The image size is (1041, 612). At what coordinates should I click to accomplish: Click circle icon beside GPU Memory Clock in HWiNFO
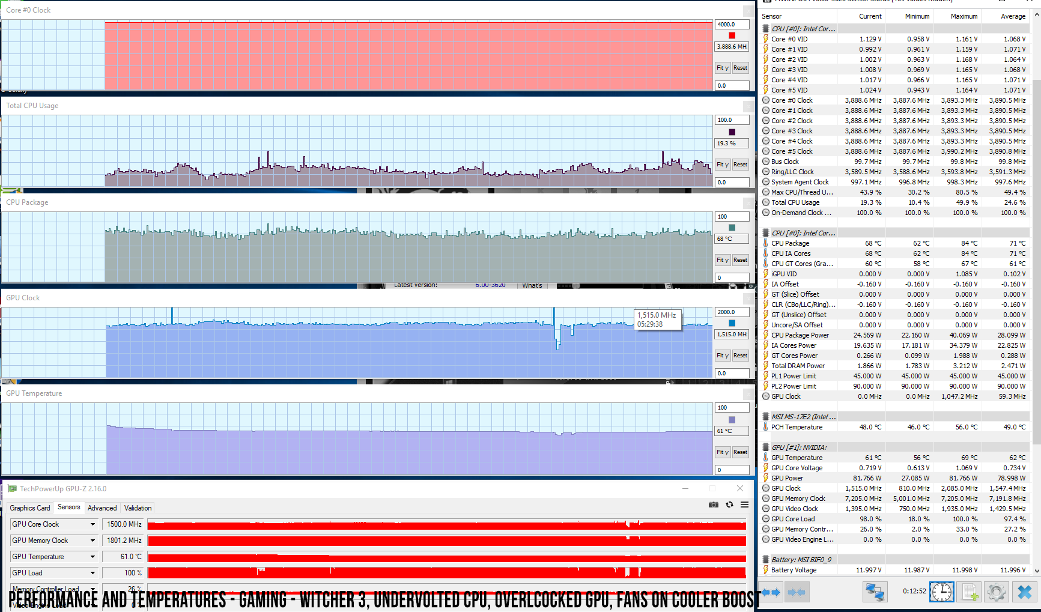pyautogui.click(x=766, y=498)
